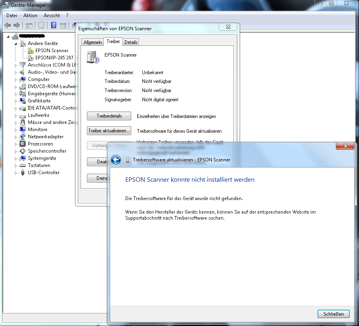Image resolution: width=359 pixels, height=326 pixels.
Task: Expand the Netzwerkadapter node
Action: click(x=16, y=137)
